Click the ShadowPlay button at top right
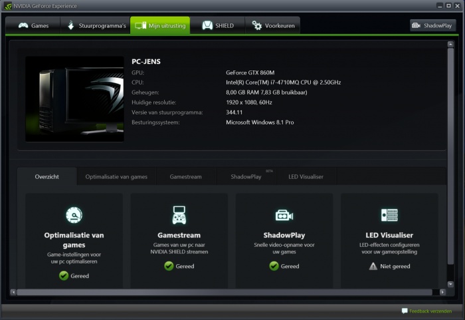 pyautogui.click(x=432, y=25)
